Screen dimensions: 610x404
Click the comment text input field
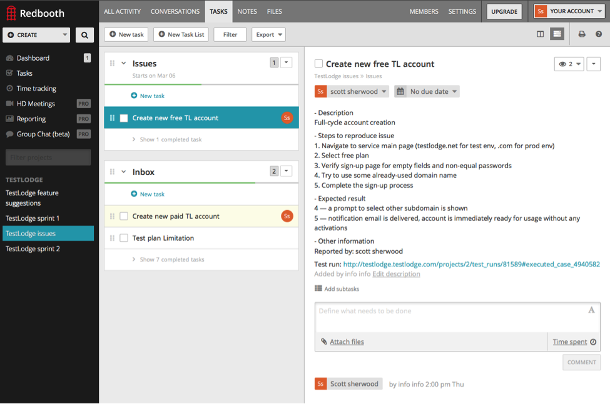pyautogui.click(x=450, y=316)
